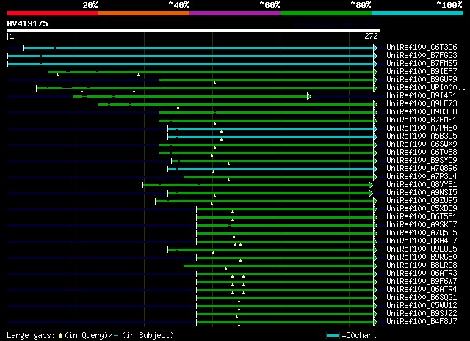470x341 pixels.
Task: Select the UniRef100_Q6ATR3 label
Action: (x=422, y=274)
